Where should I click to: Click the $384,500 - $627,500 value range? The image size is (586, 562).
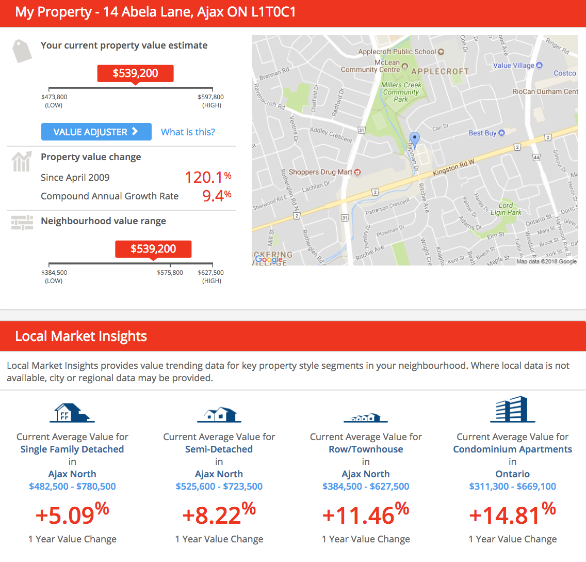point(366,487)
